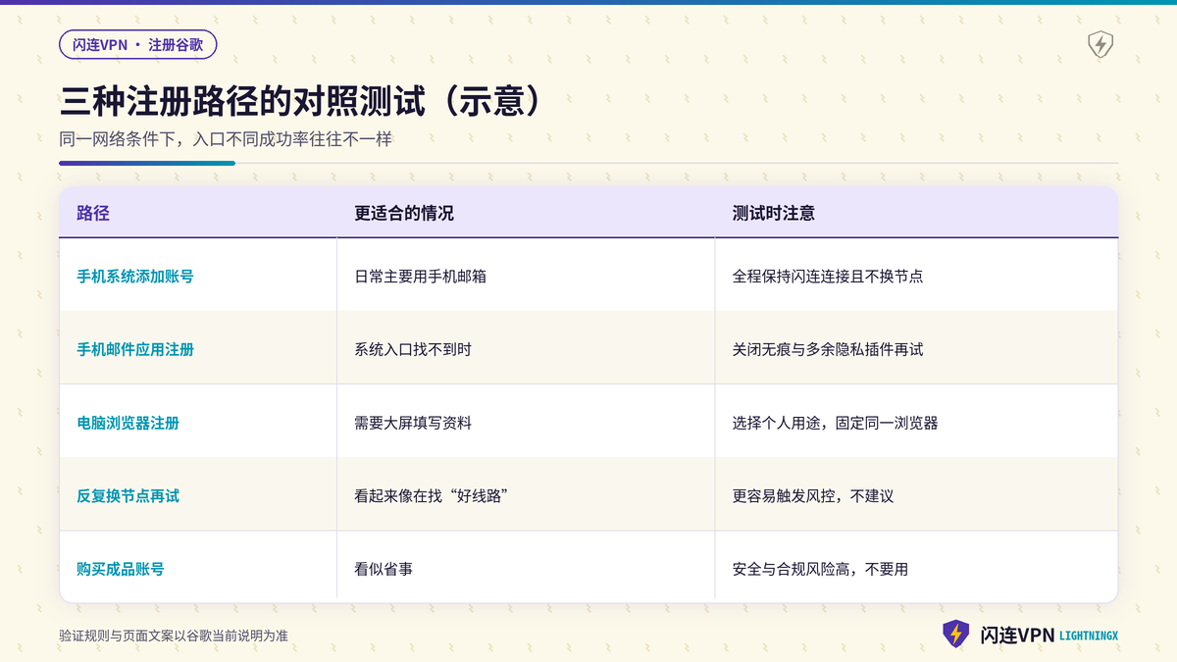Screen dimensions: 1177x662
Task: Click the 反复换节点再试 row label
Action: coord(128,495)
